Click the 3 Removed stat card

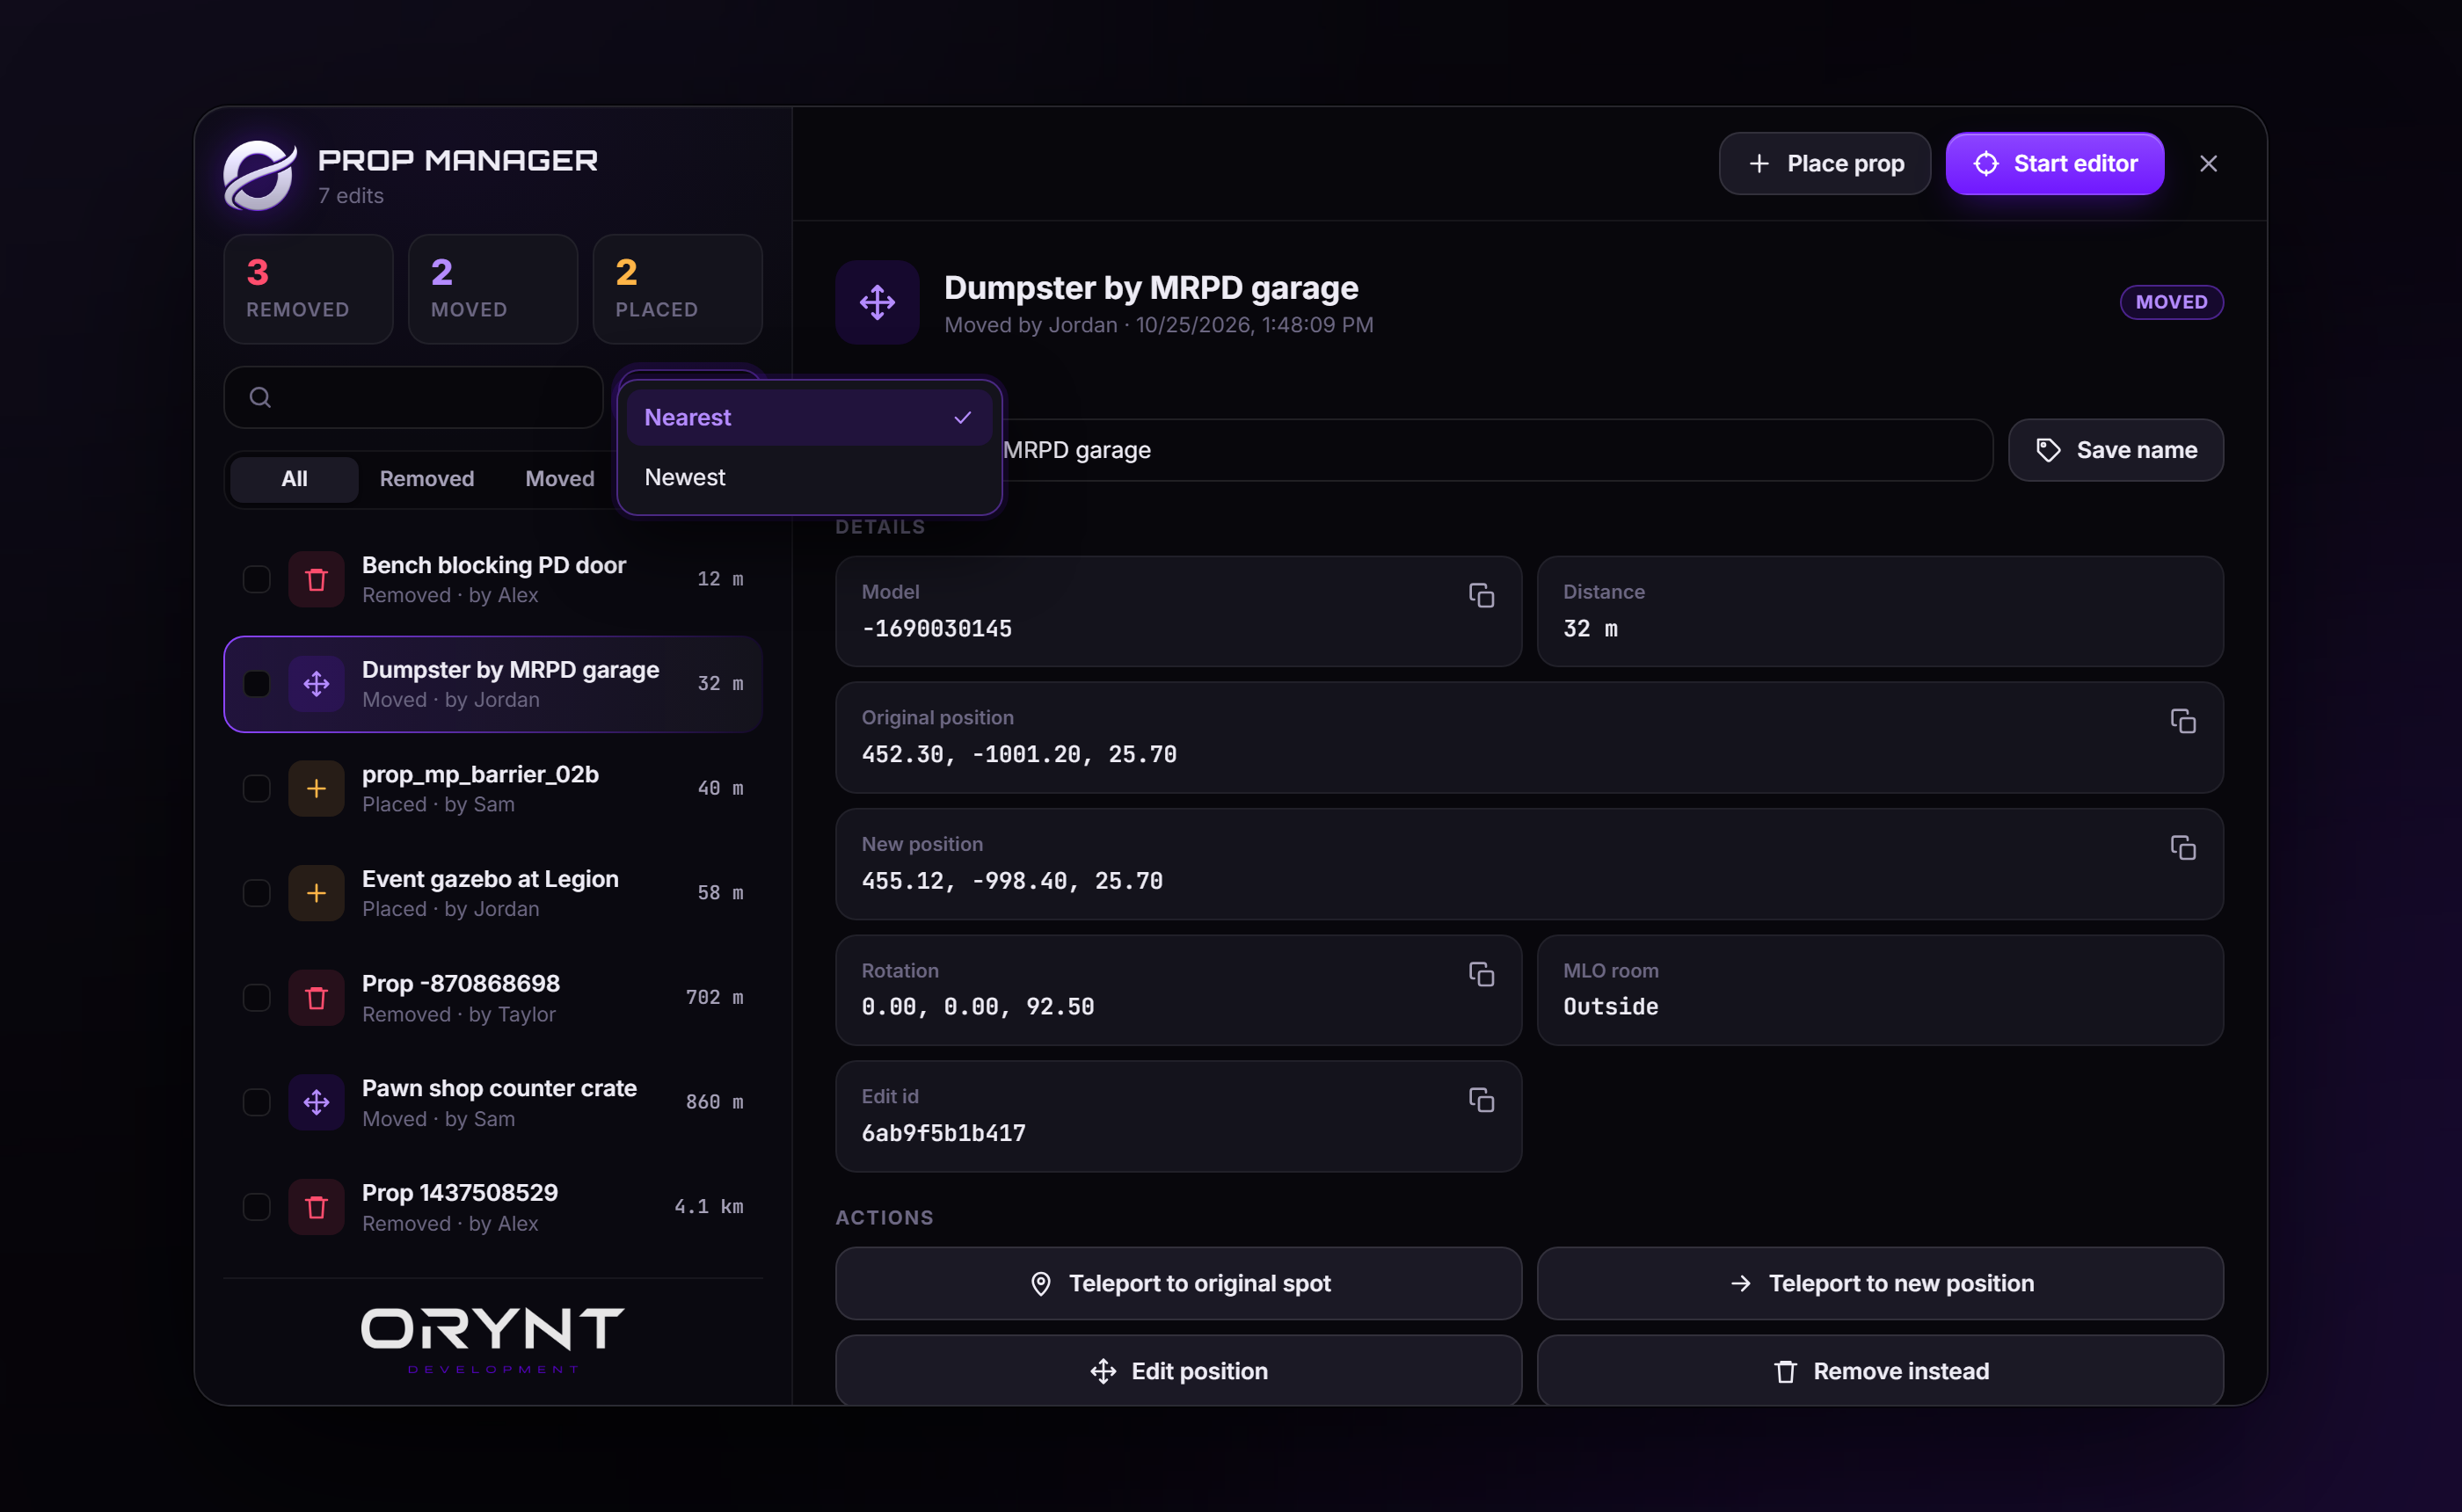point(309,290)
